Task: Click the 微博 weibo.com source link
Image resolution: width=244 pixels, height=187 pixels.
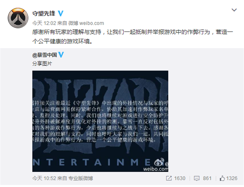Action: click(x=86, y=23)
